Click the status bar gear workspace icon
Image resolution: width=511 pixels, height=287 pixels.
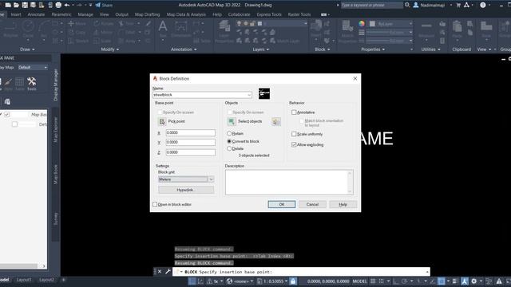[473, 281]
